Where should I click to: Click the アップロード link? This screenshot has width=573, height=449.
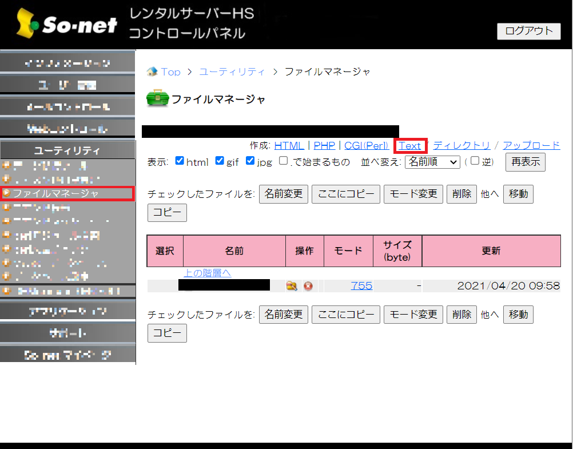click(531, 146)
